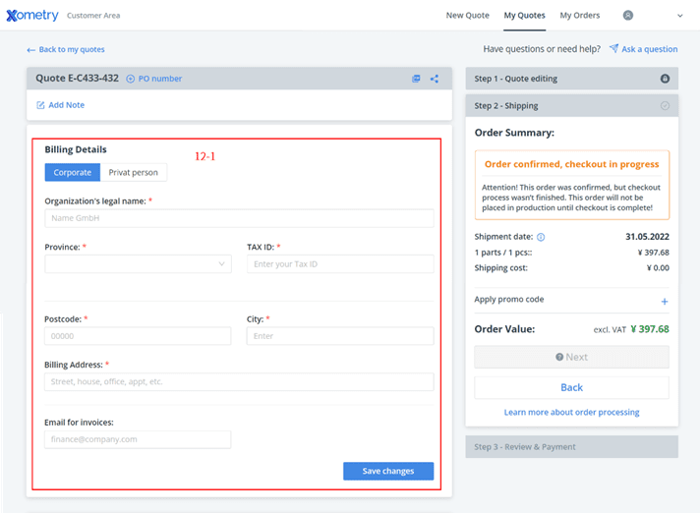
Task: Open the user account avatar icon
Action: [x=627, y=16]
